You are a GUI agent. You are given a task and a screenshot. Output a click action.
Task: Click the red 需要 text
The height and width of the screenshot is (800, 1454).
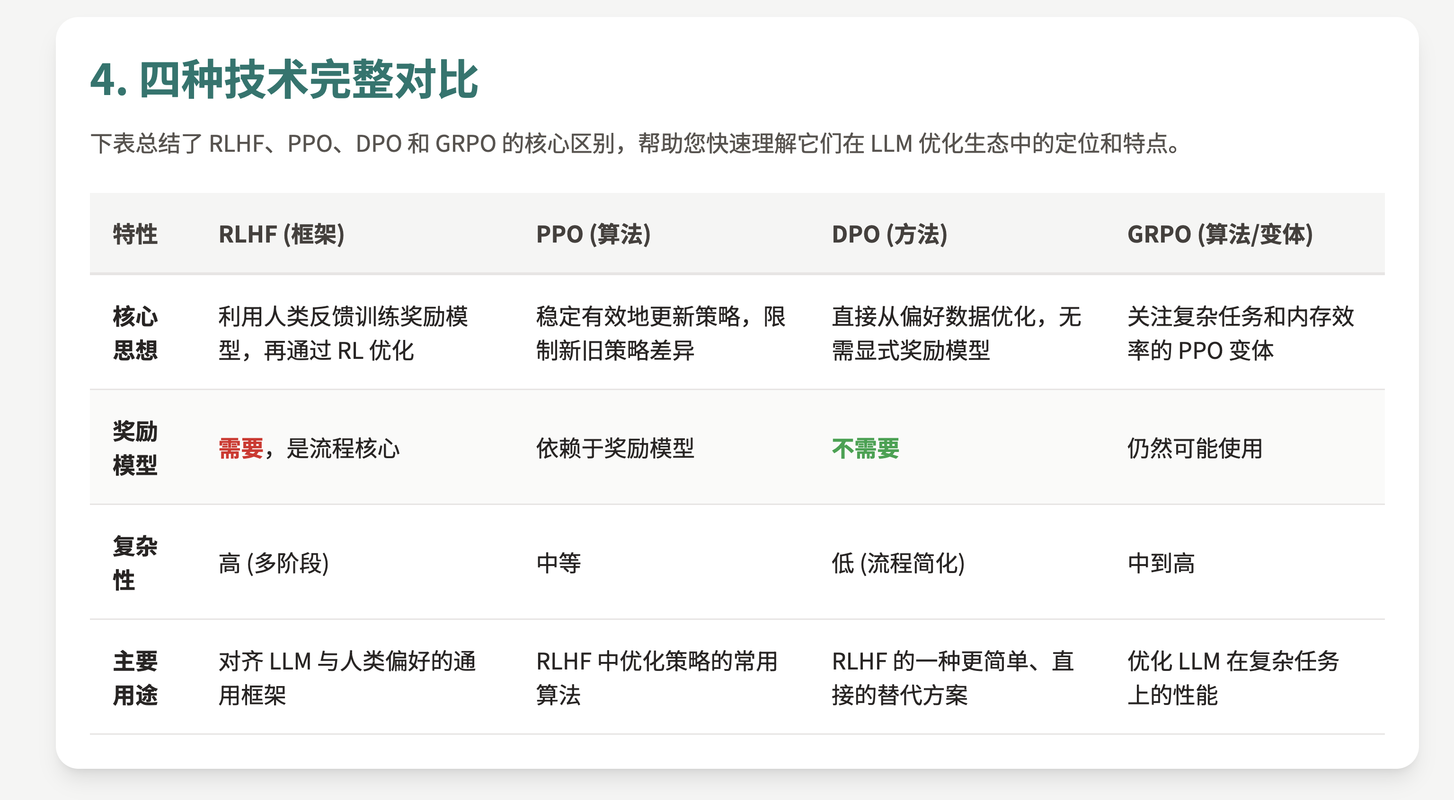(x=240, y=449)
